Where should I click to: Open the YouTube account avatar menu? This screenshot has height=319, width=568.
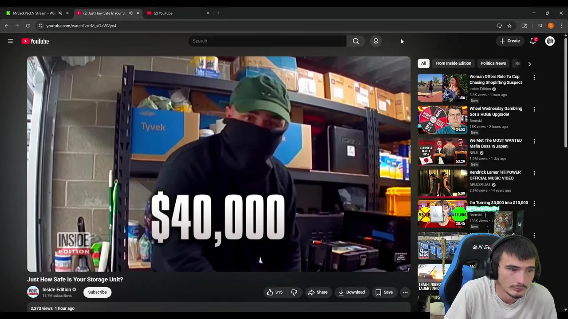550,41
